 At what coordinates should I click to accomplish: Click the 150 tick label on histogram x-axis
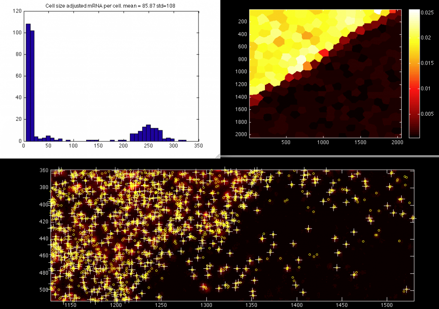[x=98, y=146]
